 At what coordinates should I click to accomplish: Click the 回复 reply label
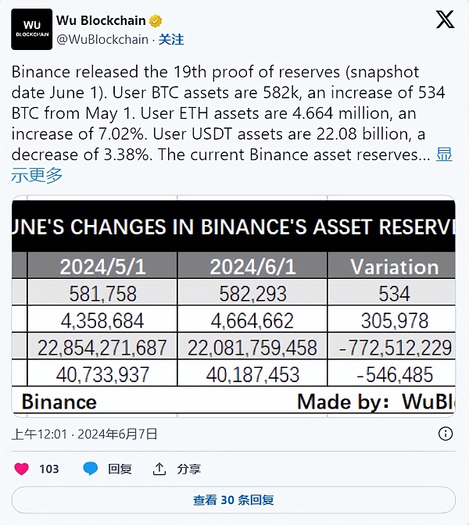point(120,469)
